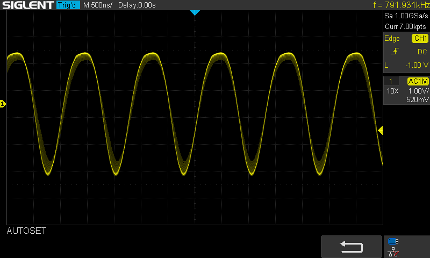Click the trigger level value -1.00 V
Viewport: 430px width, 258px height.
[416, 65]
